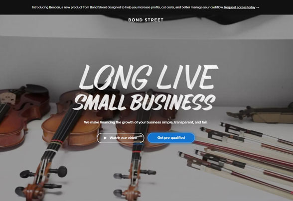Click the leftmost violin's wooden bridge
Viewport: 293px width, 201px height.
tap(8, 98)
